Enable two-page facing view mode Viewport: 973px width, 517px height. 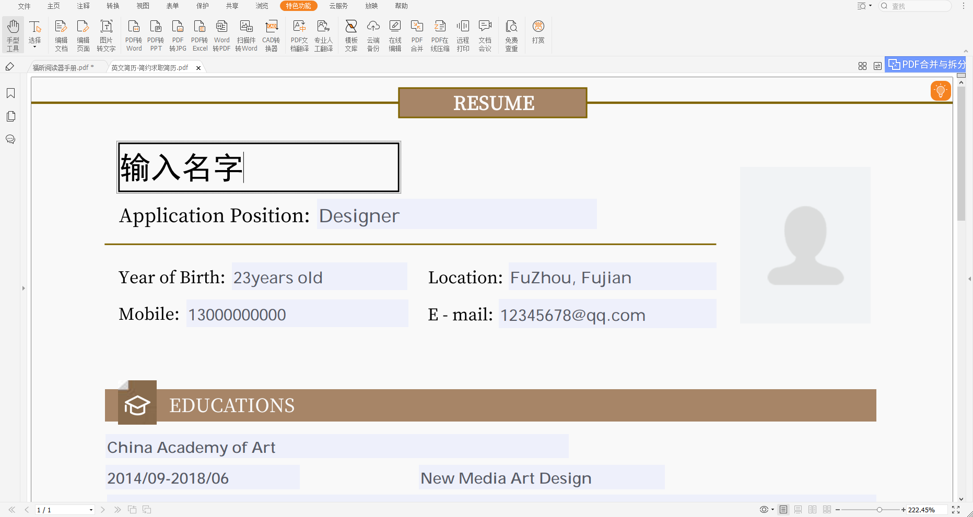(x=812, y=510)
